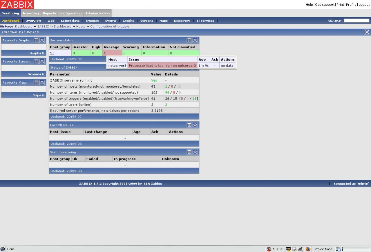
Task: Collapse the Last 20 issues widget
Action: click(195, 125)
